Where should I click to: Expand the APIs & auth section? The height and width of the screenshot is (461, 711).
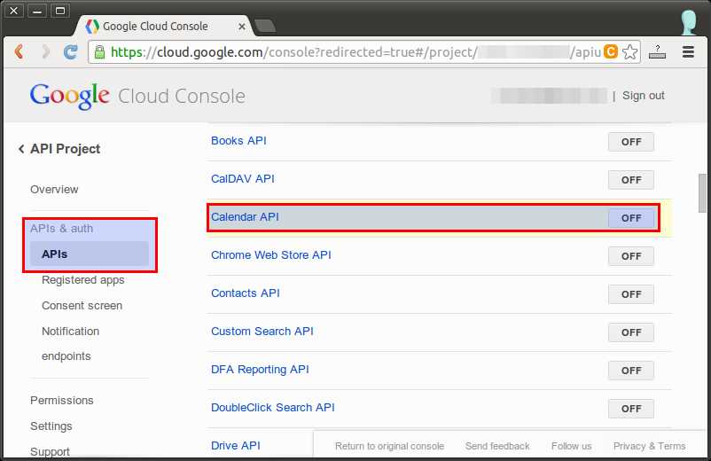[62, 228]
